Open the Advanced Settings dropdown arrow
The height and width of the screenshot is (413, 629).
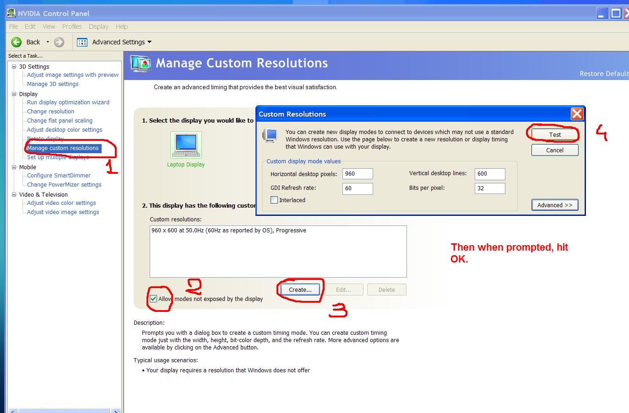point(149,42)
